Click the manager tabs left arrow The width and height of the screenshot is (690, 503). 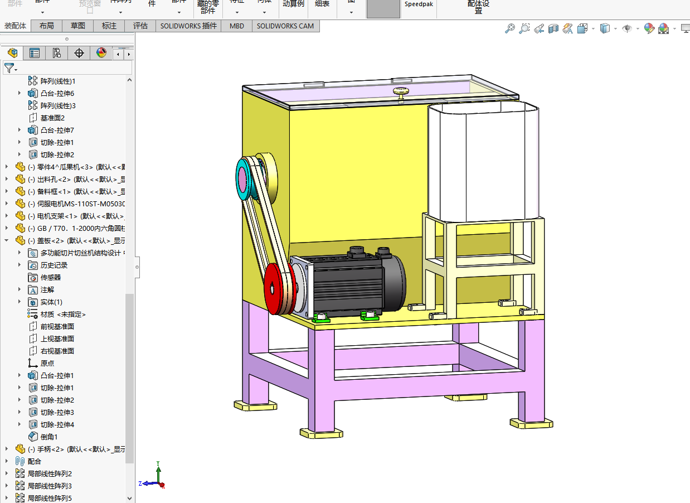[118, 54]
